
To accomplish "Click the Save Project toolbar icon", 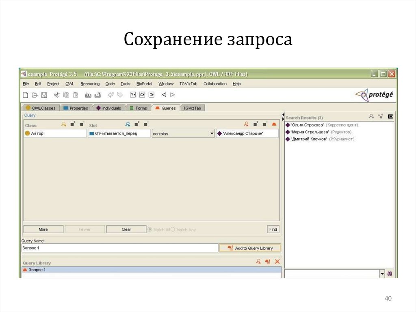I will (44, 95).
